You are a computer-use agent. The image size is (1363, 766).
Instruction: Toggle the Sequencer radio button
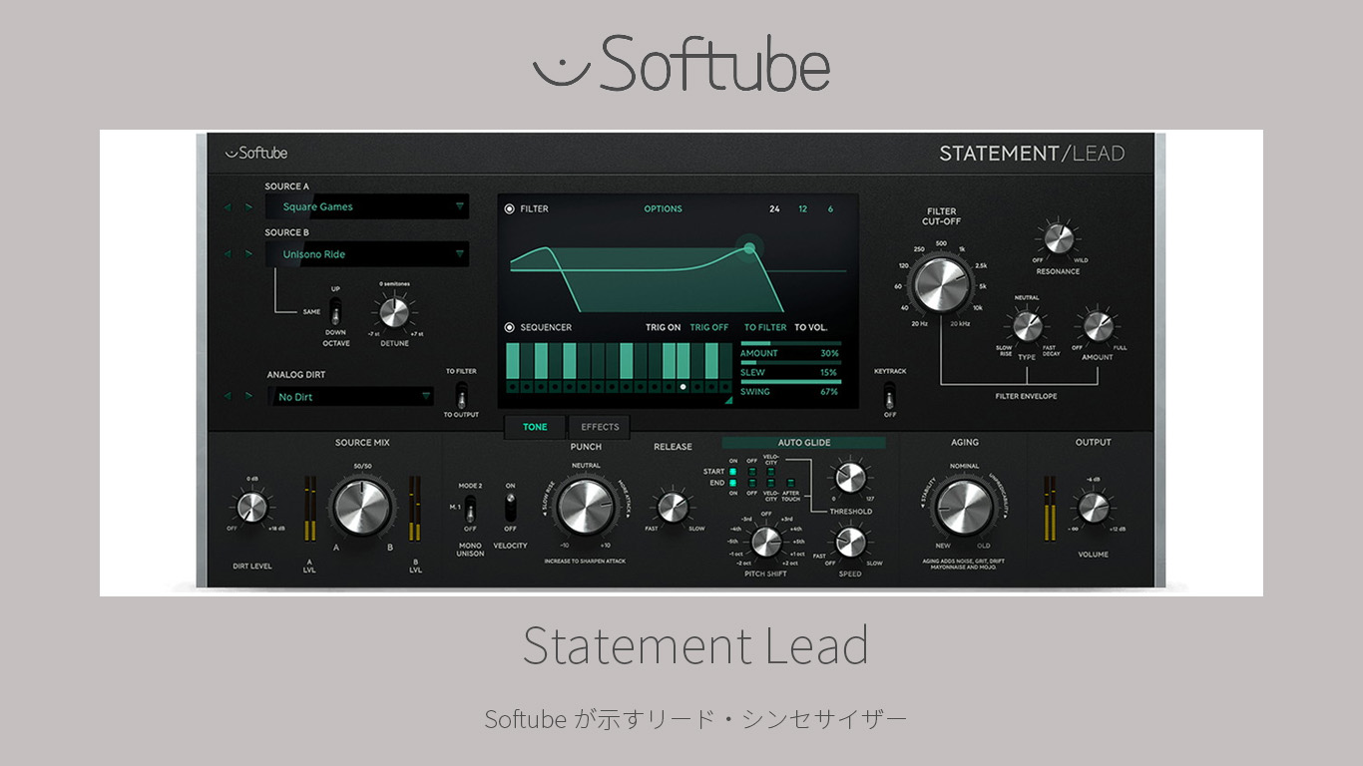510,327
